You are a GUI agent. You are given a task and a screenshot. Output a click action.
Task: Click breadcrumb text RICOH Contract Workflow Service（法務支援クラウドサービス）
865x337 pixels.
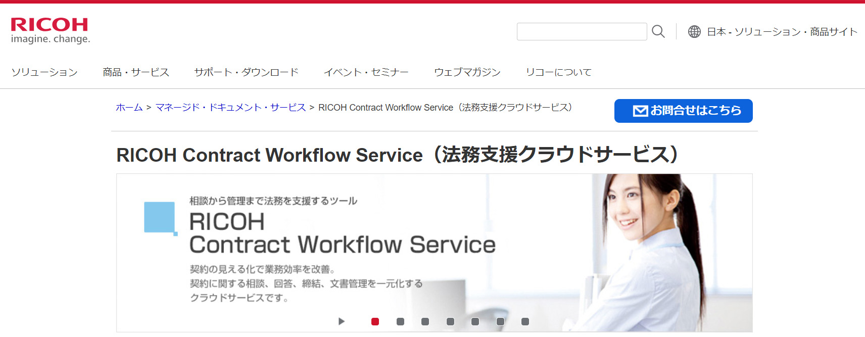(447, 107)
